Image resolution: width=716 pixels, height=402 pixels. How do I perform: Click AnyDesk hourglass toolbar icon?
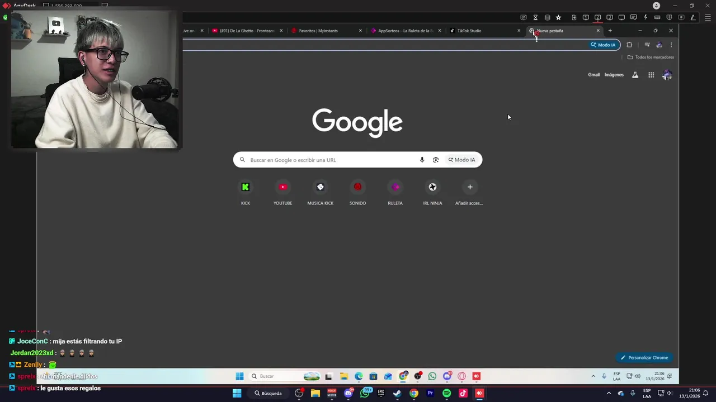[535, 18]
